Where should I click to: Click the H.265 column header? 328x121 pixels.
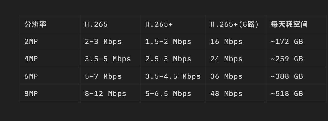click(110, 24)
